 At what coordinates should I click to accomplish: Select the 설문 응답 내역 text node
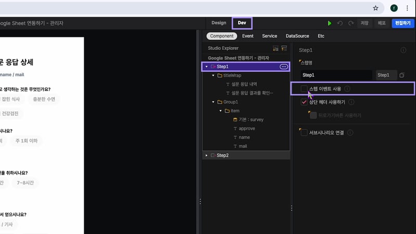coord(244,84)
